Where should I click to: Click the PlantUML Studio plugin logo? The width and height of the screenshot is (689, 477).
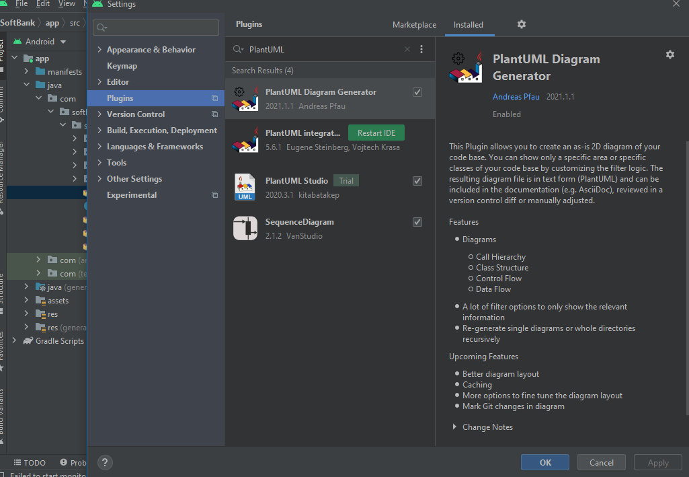[x=245, y=187]
